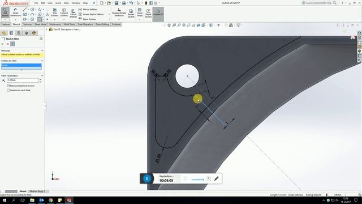The height and width of the screenshot is (204, 362).
Task: Click the Exit Sketch button
Action: coord(5,12)
